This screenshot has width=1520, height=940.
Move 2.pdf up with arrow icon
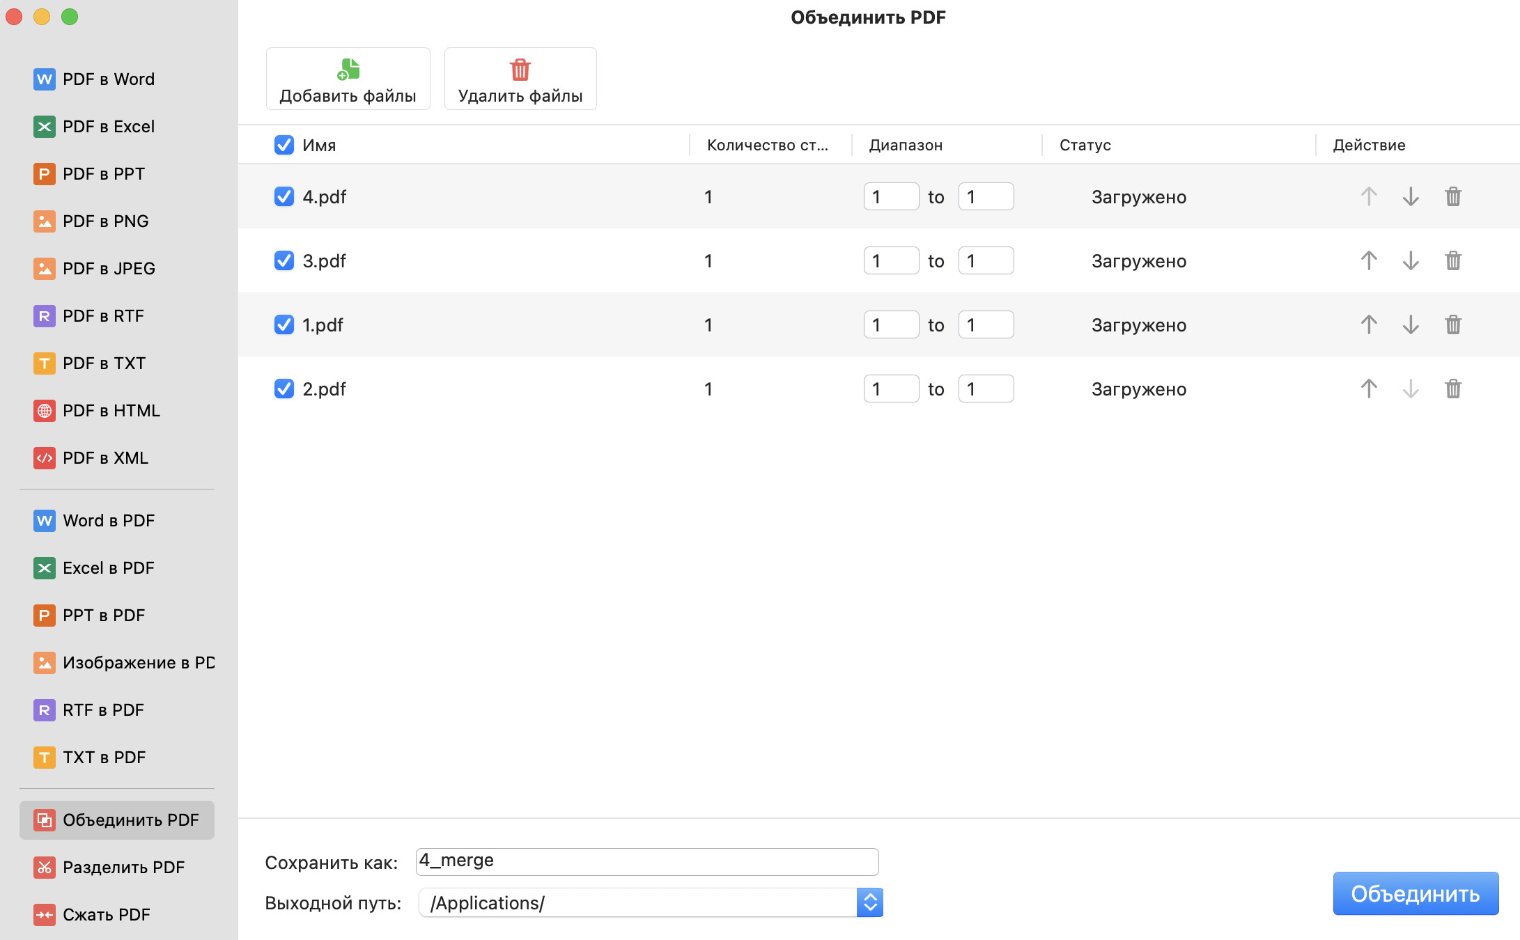(1369, 389)
